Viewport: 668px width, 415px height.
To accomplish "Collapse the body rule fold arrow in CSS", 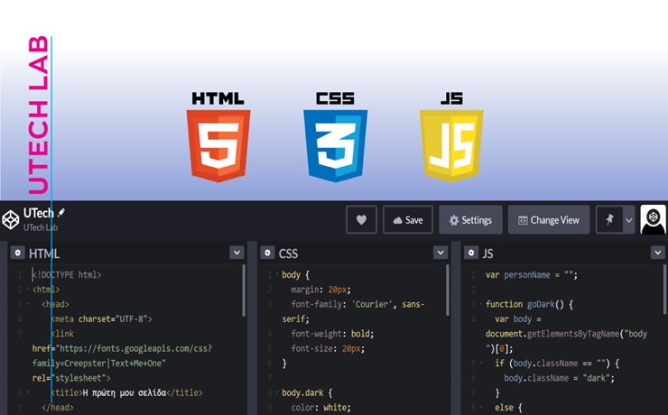I will [277, 274].
